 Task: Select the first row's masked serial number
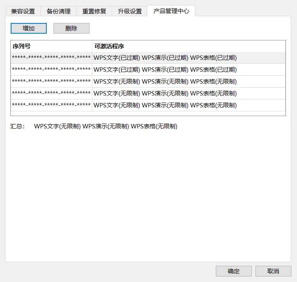[51, 57]
